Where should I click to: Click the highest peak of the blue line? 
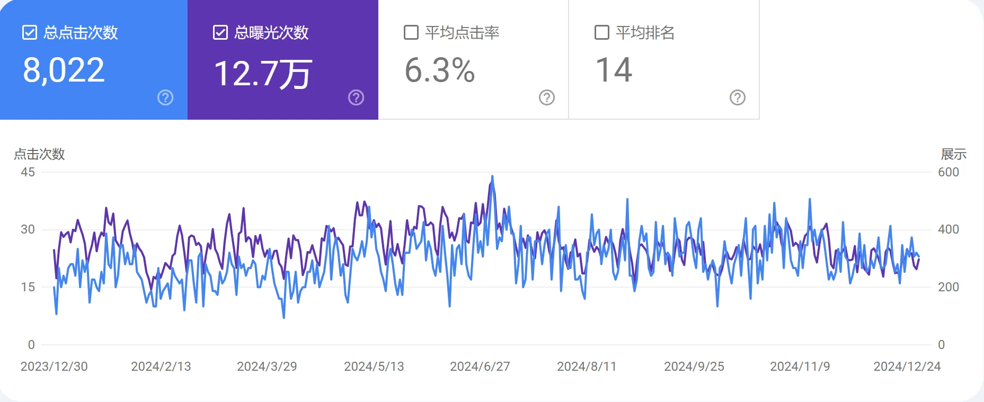pyautogui.click(x=492, y=177)
